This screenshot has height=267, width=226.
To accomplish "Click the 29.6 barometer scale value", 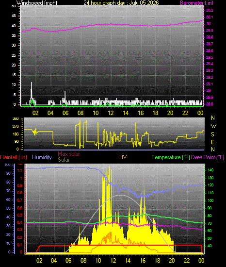I will [210, 51].
